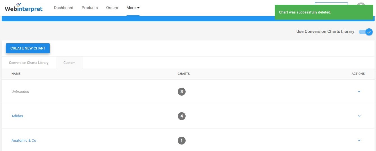The width and height of the screenshot is (376, 151).
Task: Go to the Products page
Action: (x=90, y=8)
